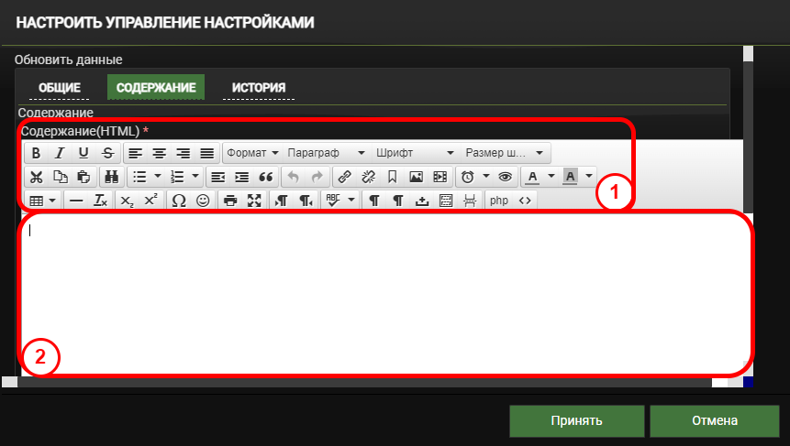Open the Формат dropdown

[251, 153]
